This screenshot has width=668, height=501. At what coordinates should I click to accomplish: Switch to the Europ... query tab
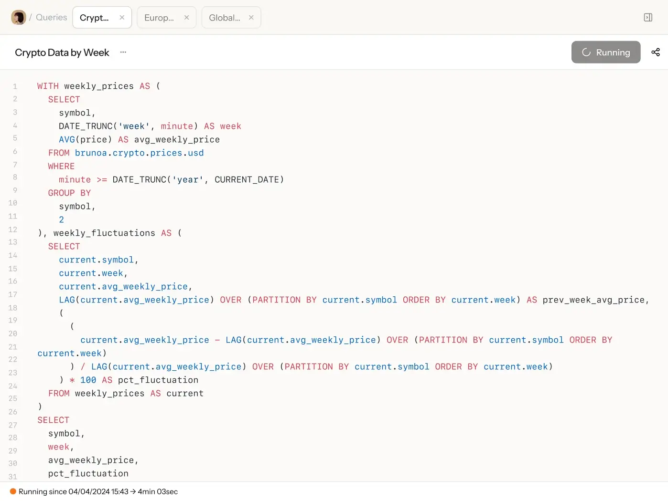pos(159,18)
